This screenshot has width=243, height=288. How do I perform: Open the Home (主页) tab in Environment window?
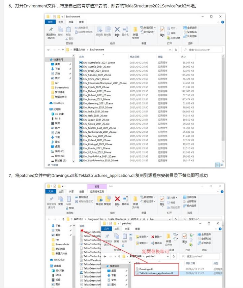pos(61,22)
